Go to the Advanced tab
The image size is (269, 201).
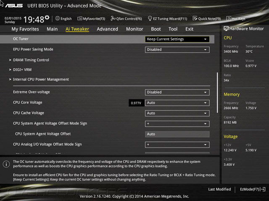[108, 29]
